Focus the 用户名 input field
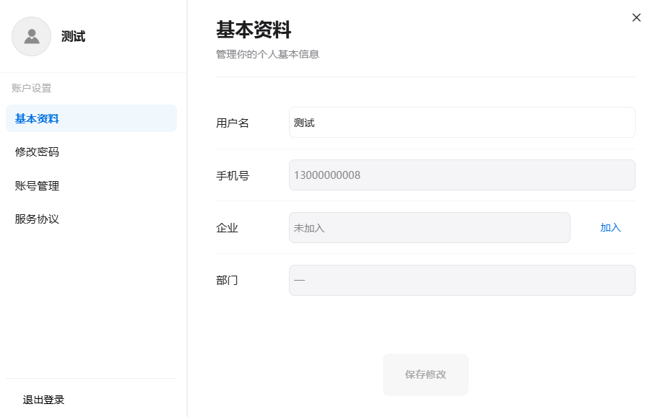 [x=462, y=123]
